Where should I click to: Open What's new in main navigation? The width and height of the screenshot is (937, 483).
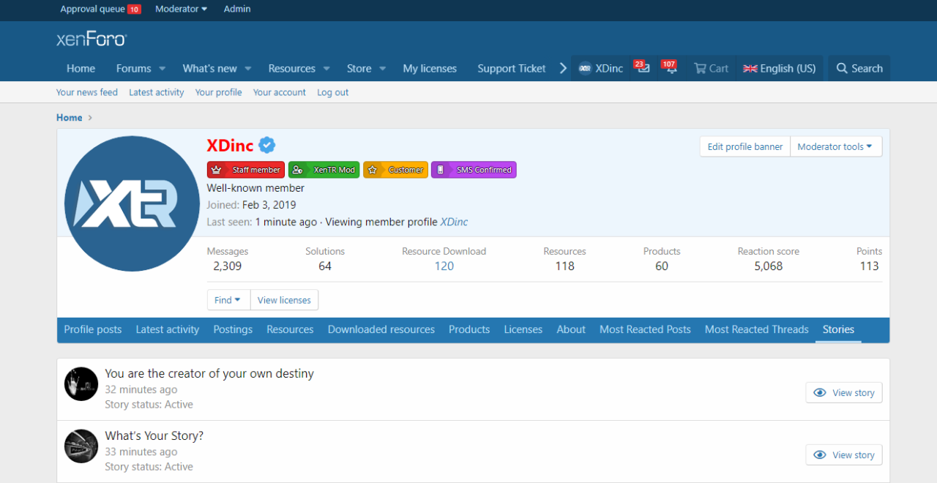[209, 68]
